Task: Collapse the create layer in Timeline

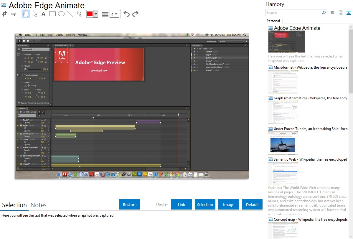Action: pyautogui.click(x=18, y=139)
